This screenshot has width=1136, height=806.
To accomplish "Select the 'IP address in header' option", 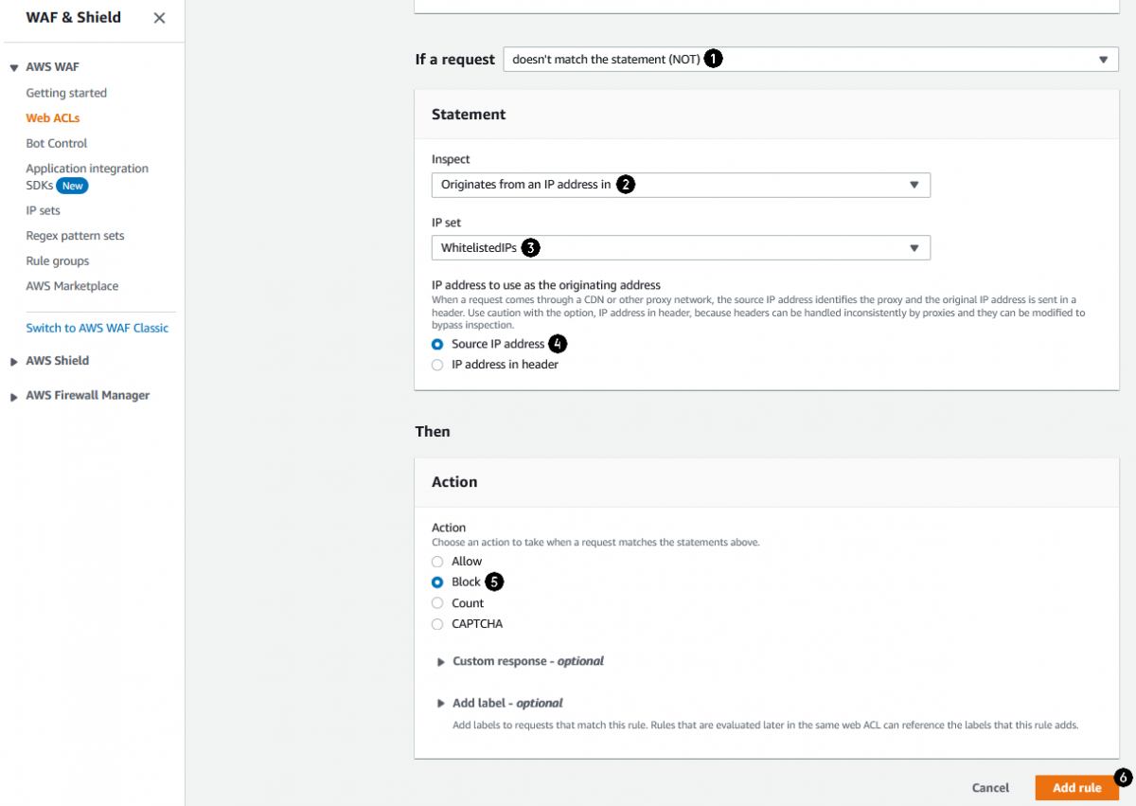I will (x=437, y=365).
